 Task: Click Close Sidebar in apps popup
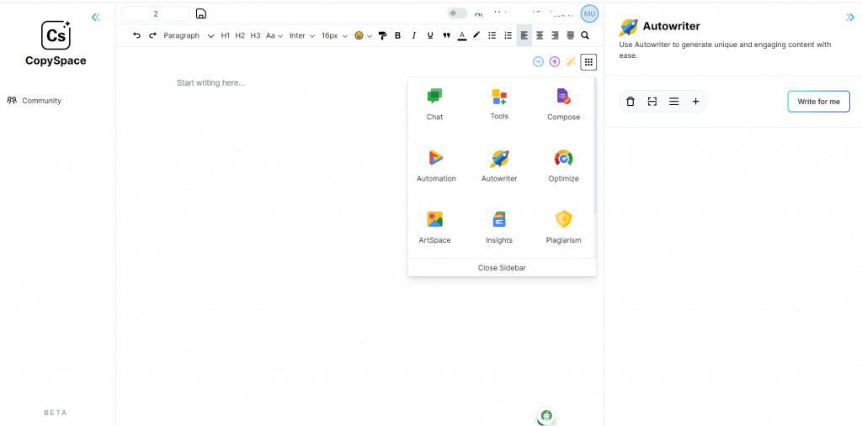point(502,267)
